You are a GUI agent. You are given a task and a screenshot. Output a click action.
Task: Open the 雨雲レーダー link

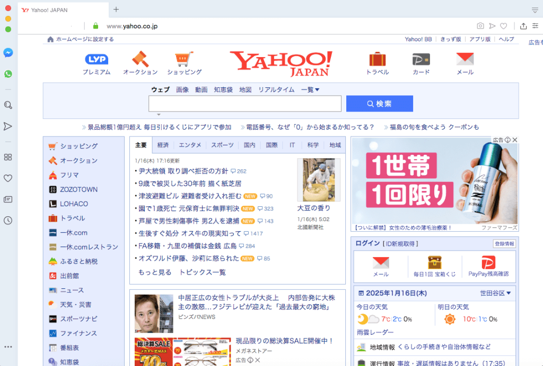tap(375, 332)
